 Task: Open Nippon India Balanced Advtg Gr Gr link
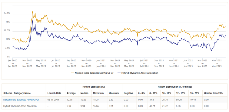(x=21, y=100)
